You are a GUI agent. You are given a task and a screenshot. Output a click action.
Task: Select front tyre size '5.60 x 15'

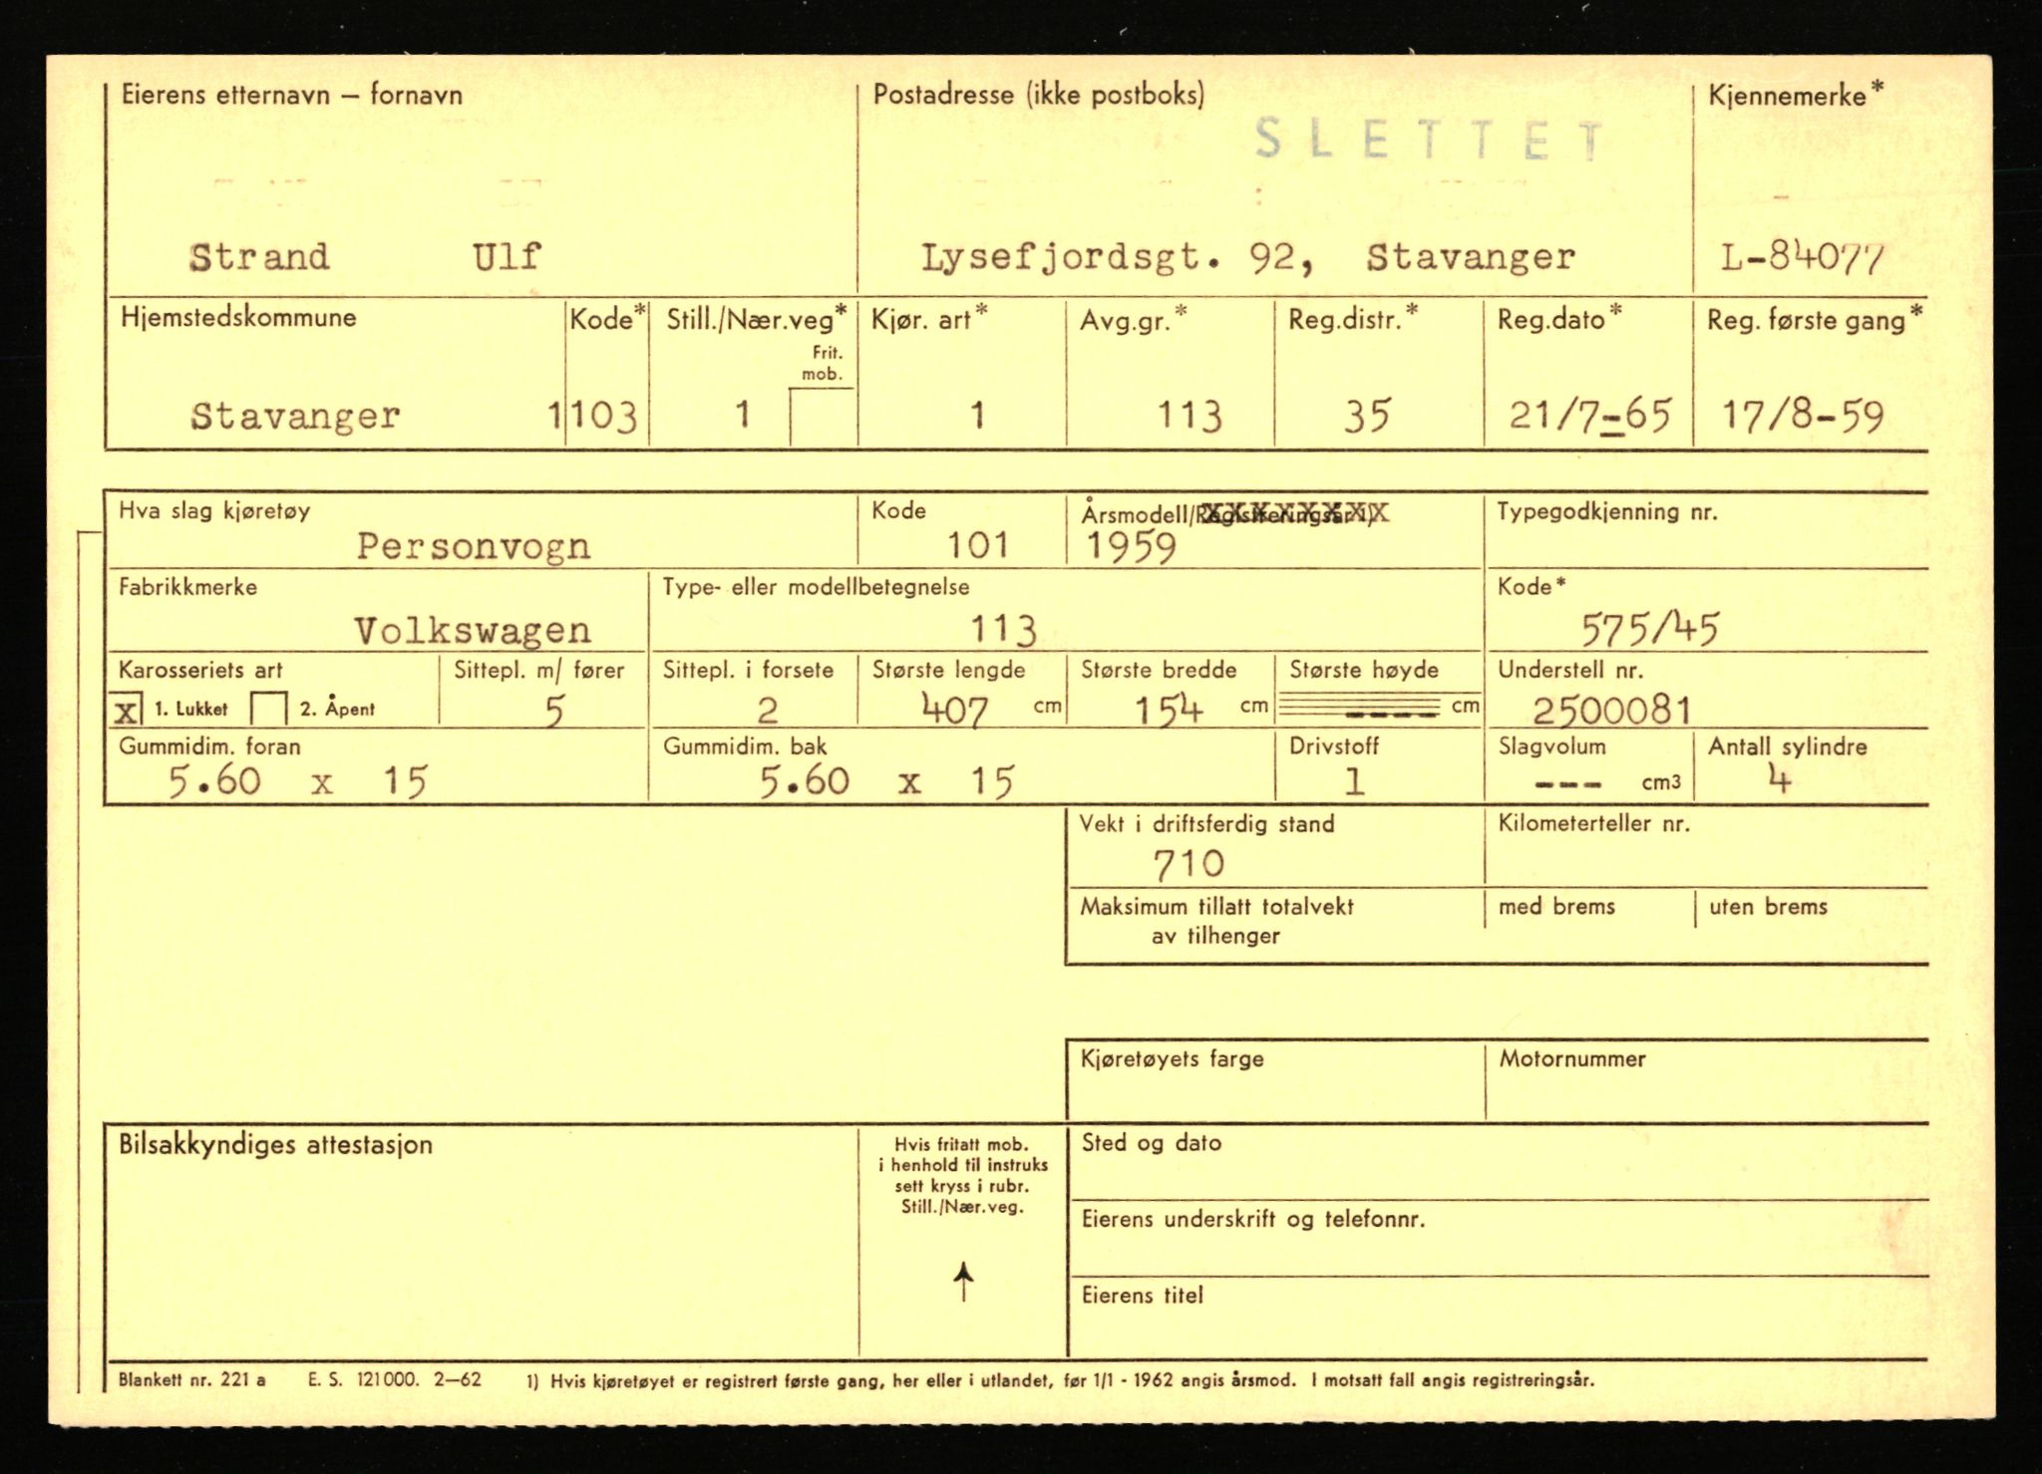298,781
